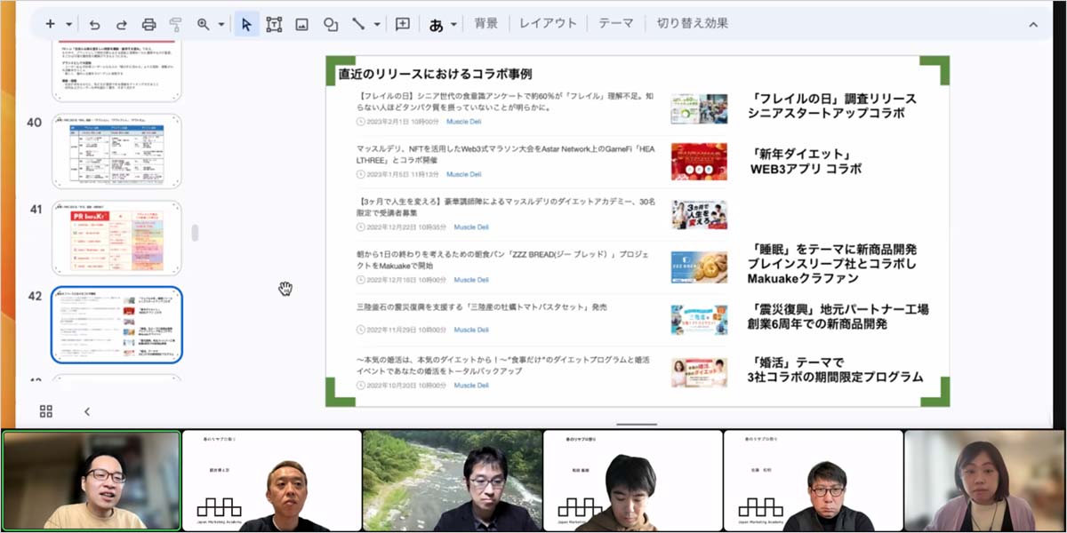The width and height of the screenshot is (1067, 533).
Task: Undo the last action
Action: coord(95,24)
